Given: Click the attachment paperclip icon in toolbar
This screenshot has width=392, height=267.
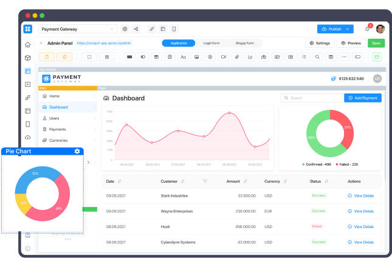Looking at the screenshot, I should click(x=236, y=57).
